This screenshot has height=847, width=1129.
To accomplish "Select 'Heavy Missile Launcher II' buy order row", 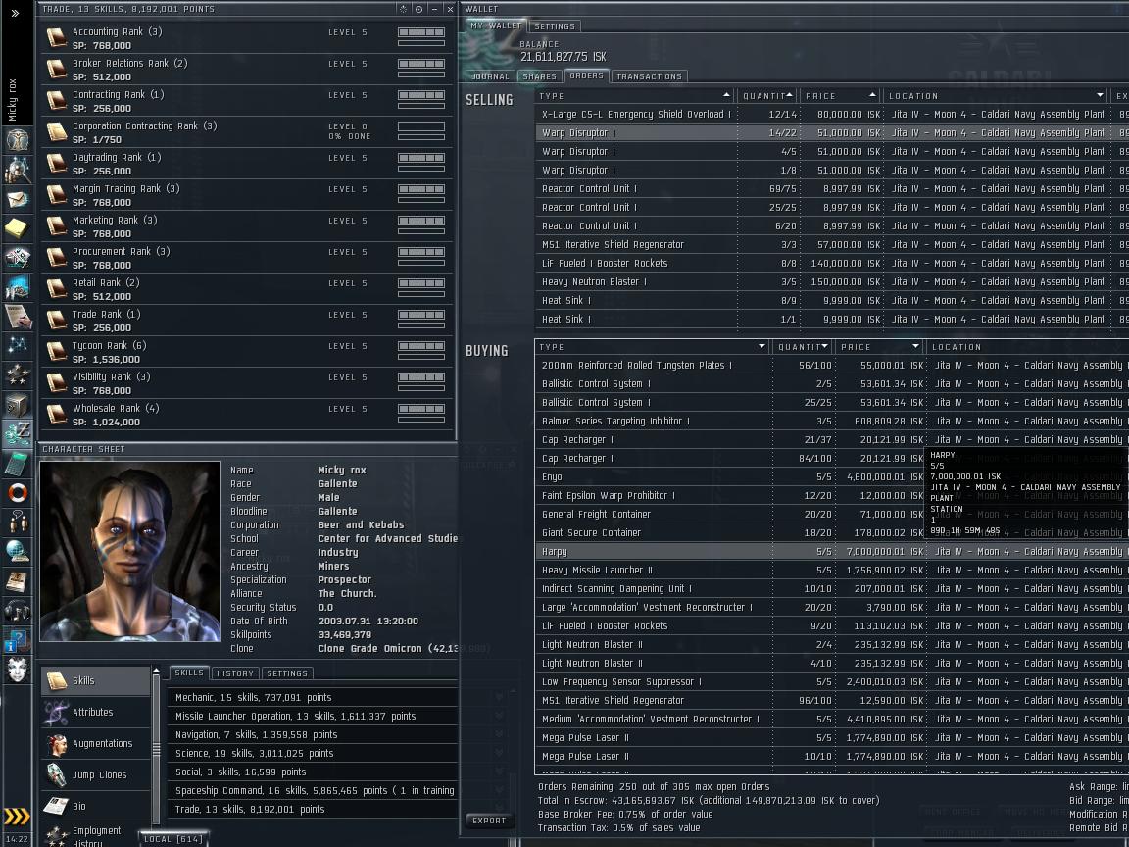I will pyautogui.click(x=832, y=570).
